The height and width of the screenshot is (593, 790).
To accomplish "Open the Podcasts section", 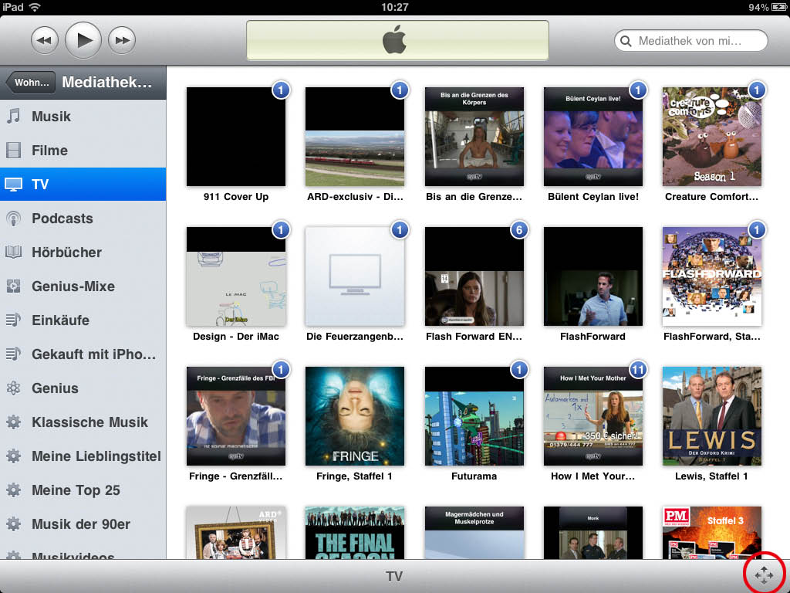I will point(83,219).
